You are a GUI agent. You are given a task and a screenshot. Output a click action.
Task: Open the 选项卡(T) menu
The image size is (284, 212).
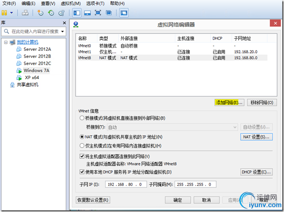click(x=95, y=3)
